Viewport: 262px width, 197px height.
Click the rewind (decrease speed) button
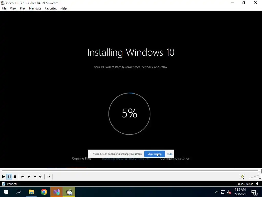(29, 176)
